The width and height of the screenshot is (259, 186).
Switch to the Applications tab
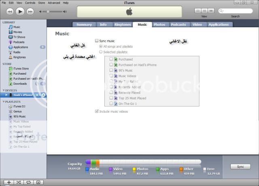click(x=219, y=25)
